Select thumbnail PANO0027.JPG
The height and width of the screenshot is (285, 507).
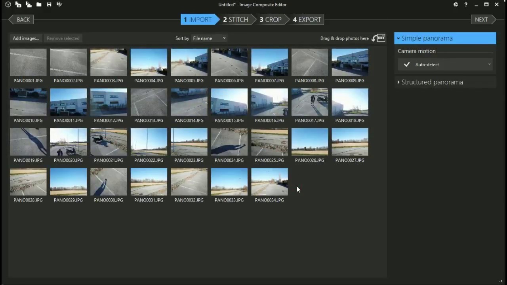(350, 142)
